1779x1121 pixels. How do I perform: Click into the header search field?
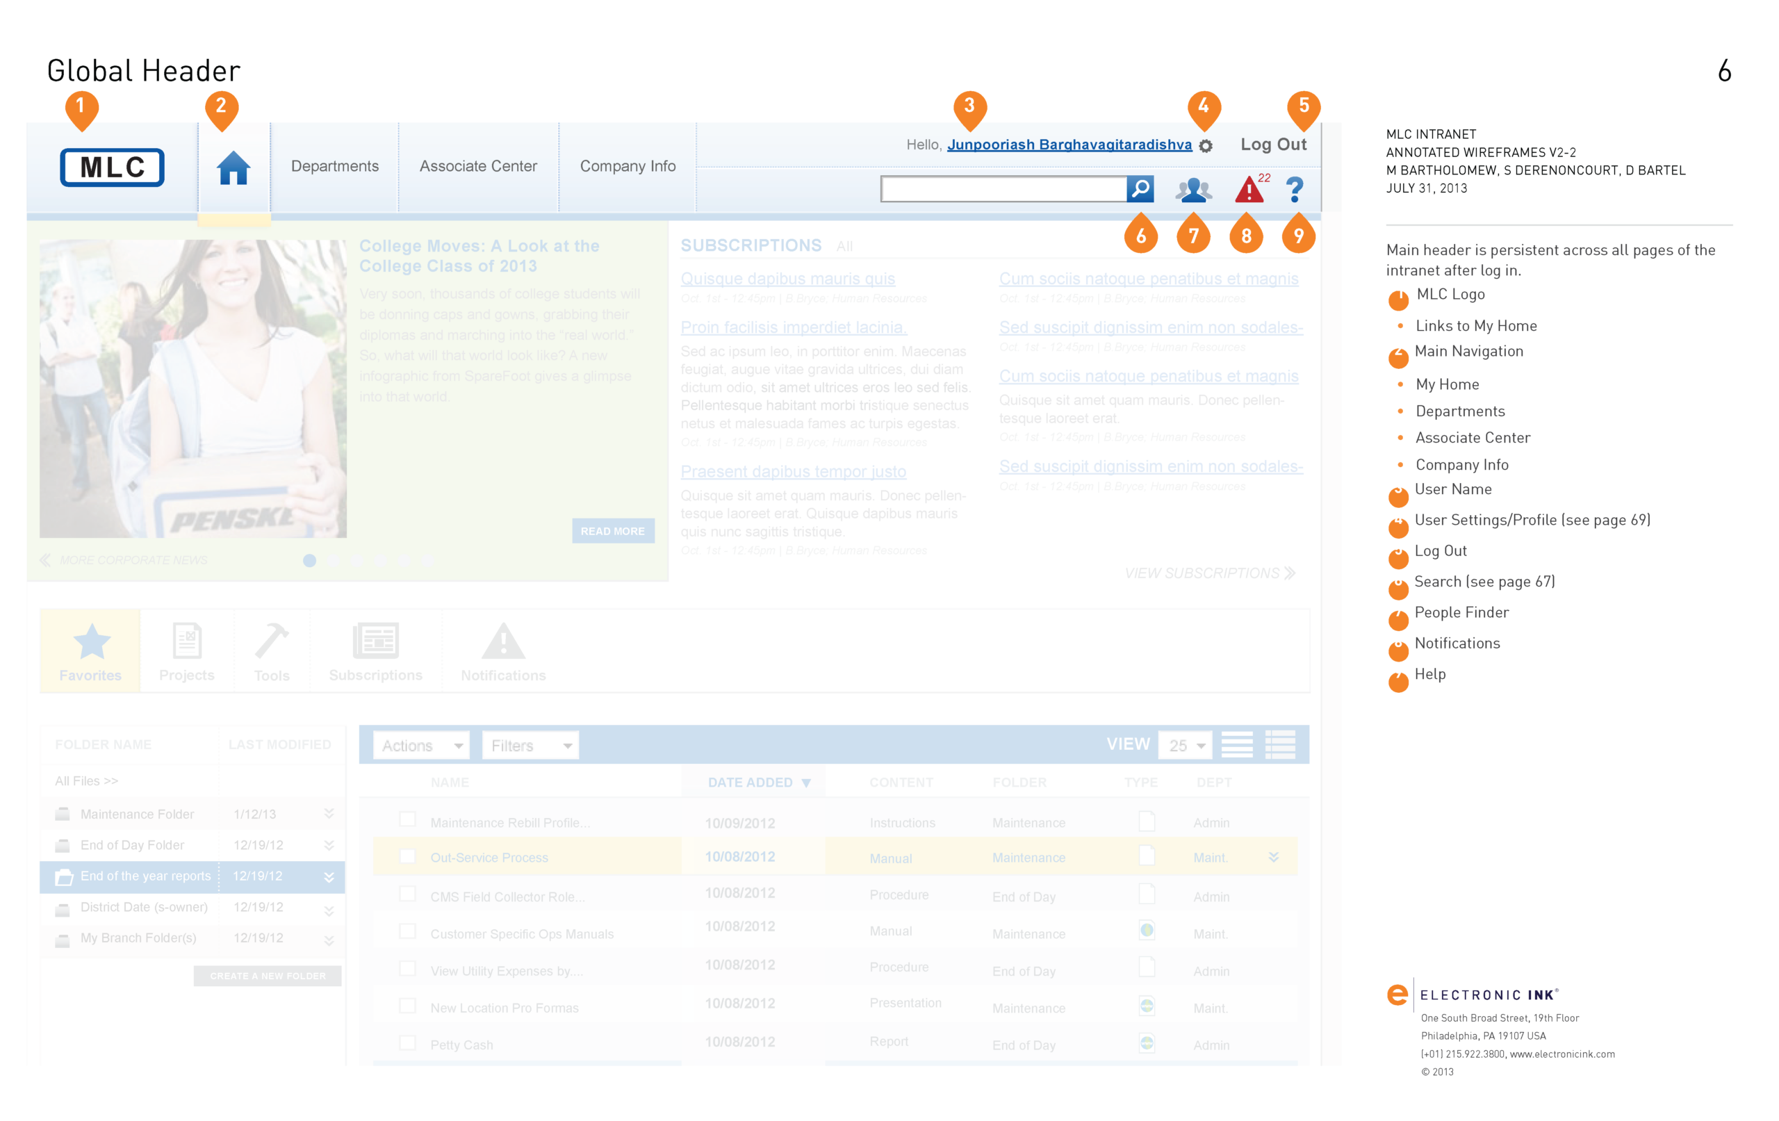[1003, 189]
